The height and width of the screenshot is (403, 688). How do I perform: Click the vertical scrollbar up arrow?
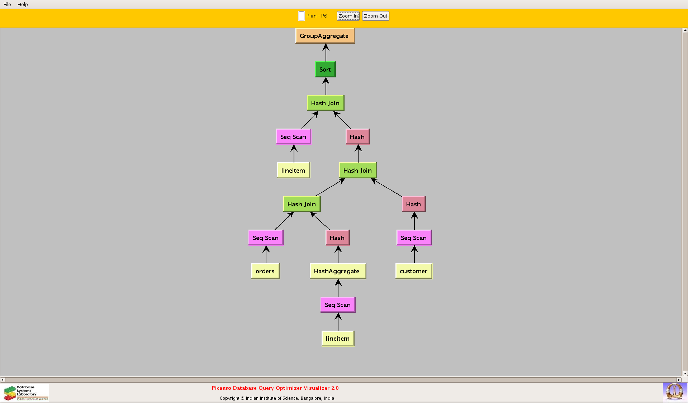click(685, 30)
